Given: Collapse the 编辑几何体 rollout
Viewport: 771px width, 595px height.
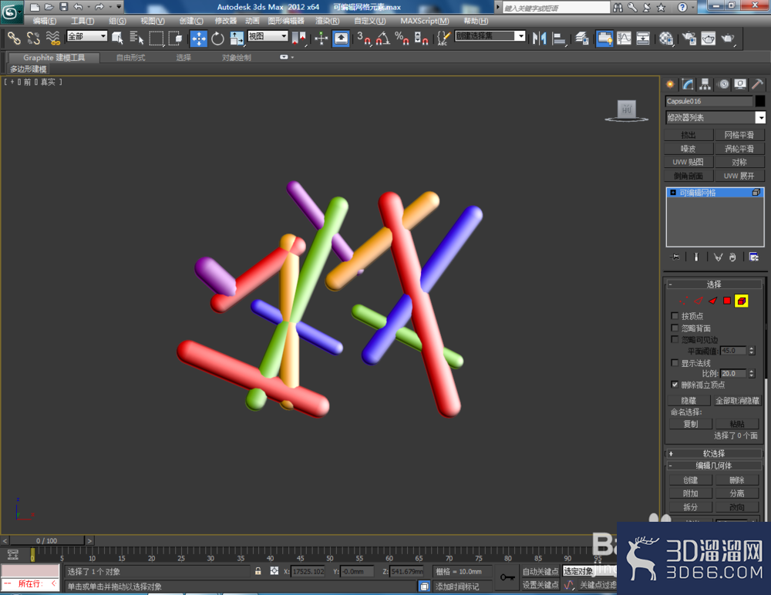Looking at the screenshot, I should 713,466.
